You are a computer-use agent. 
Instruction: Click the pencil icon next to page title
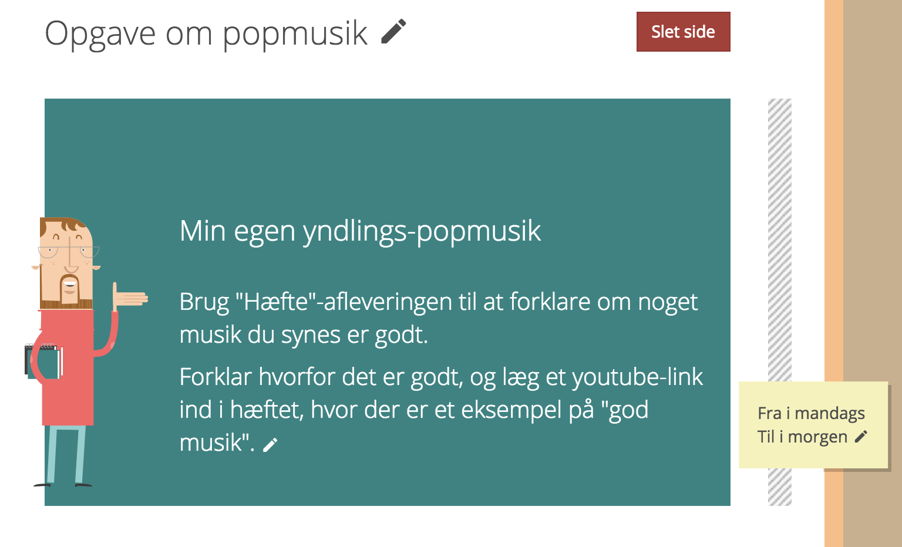pyautogui.click(x=393, y=32)
